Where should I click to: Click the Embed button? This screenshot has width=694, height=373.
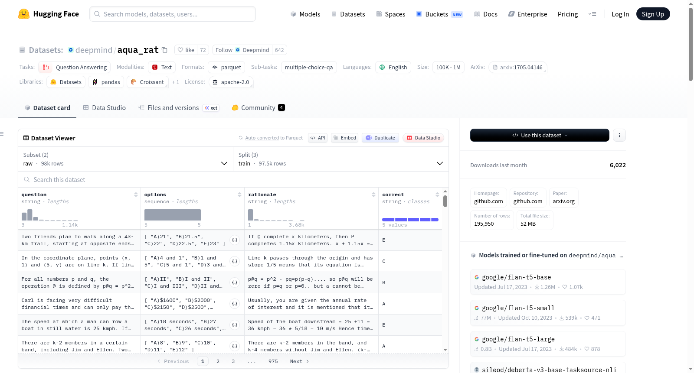pyautogui.click(x=344, y=138)
